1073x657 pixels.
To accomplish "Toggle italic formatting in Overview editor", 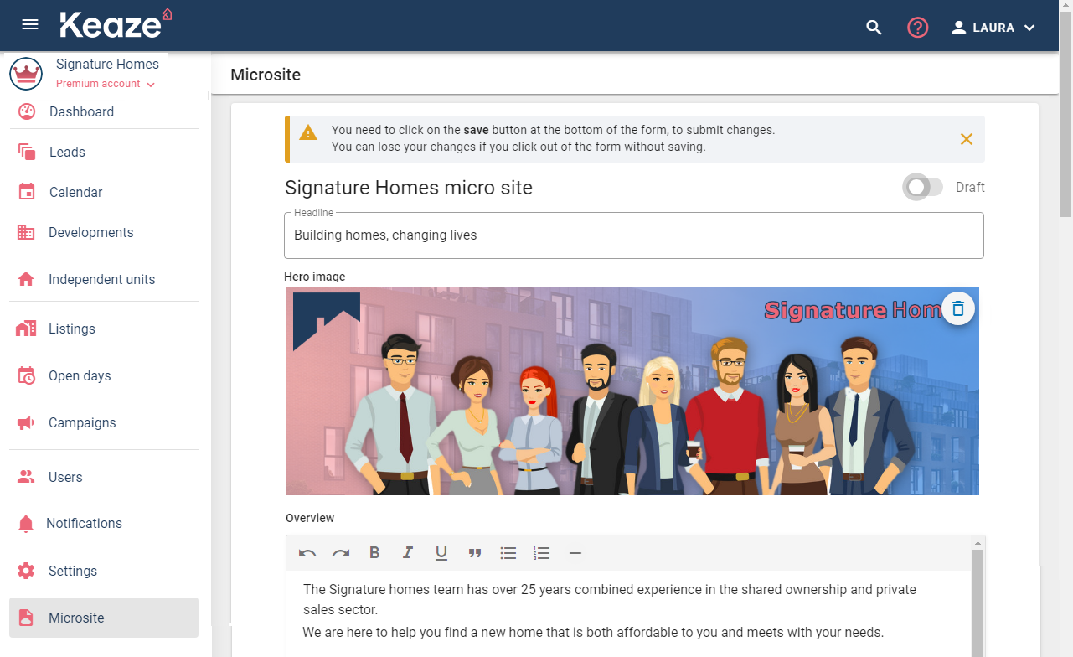I will [x=408, y=553].
